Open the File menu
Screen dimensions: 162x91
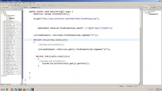1,3
